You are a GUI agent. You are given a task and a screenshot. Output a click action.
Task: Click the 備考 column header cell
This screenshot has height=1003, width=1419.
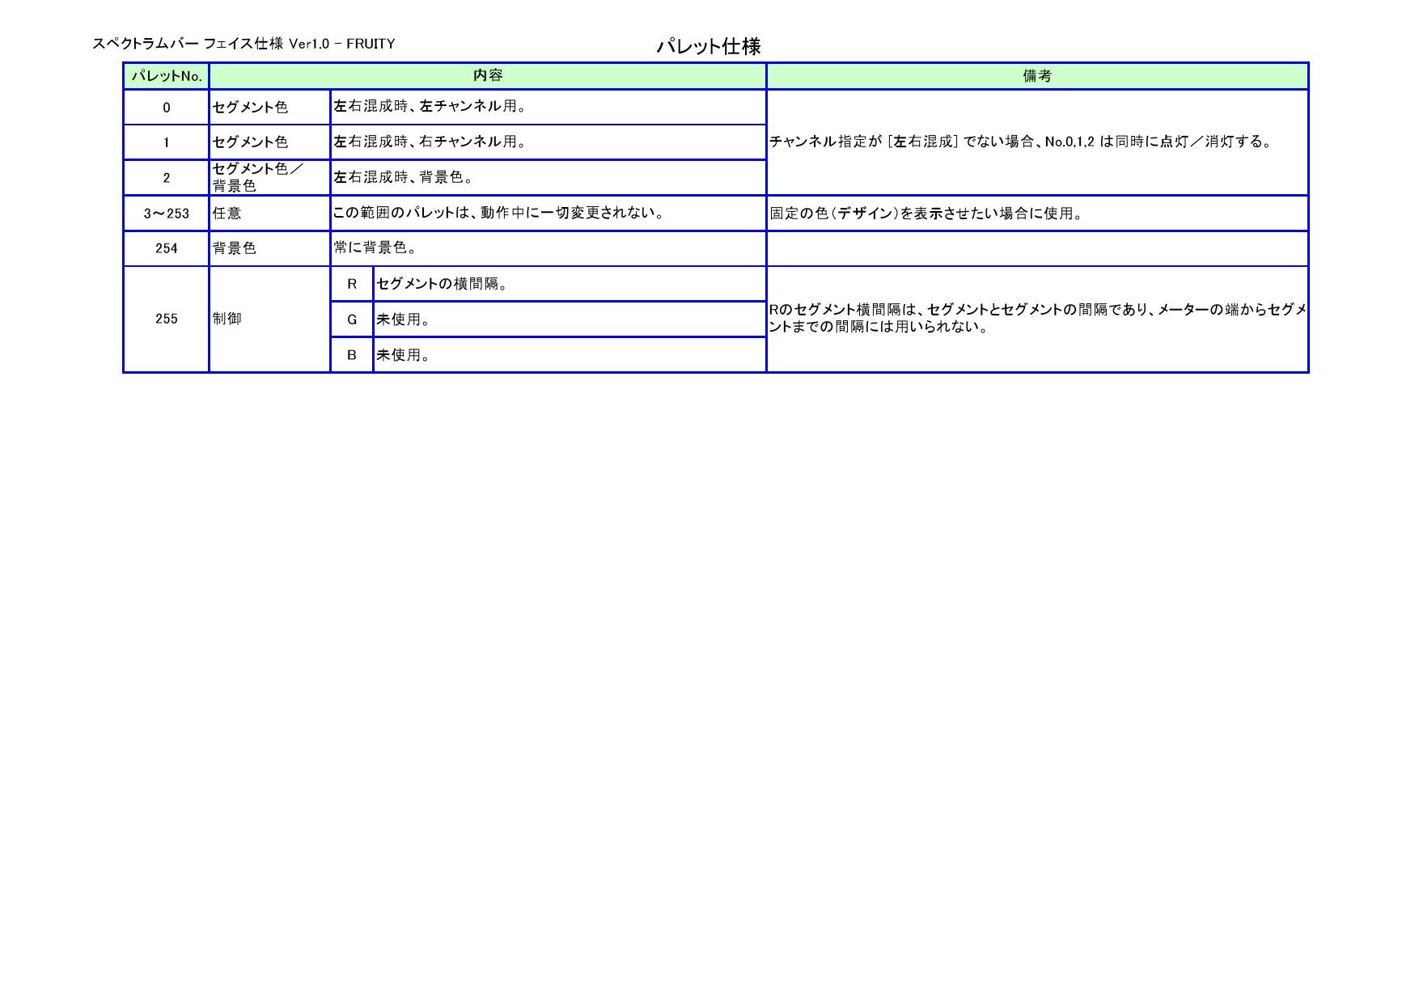(x=1037, y=76)
